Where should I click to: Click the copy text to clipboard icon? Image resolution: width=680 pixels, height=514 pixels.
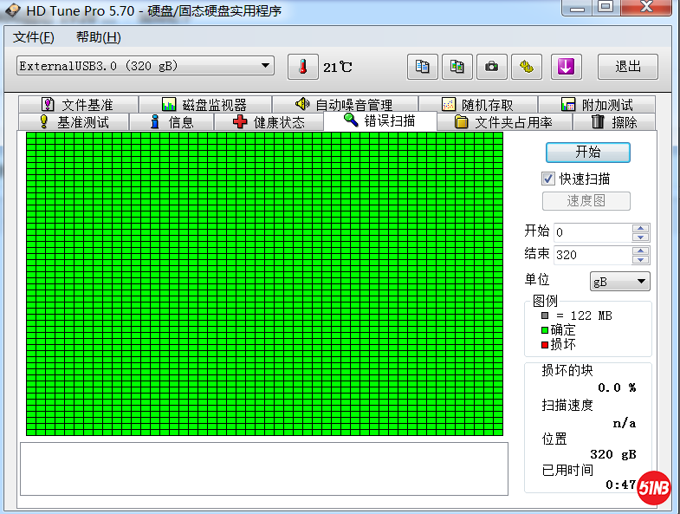coord(423,67)
